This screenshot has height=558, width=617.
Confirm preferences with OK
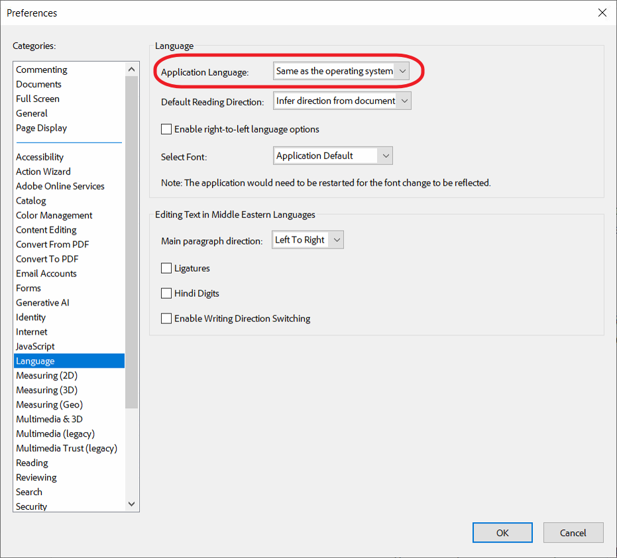point(502,532)
